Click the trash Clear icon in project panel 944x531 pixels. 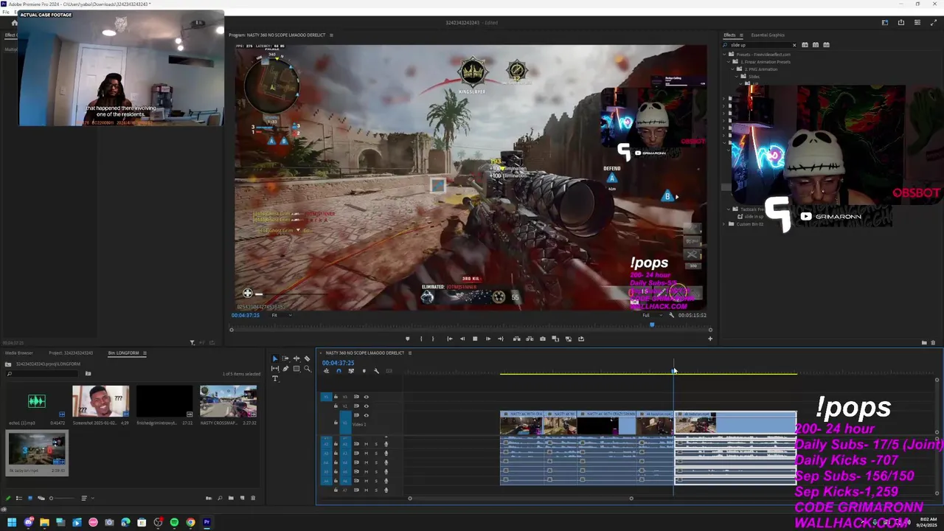point(253,498)
